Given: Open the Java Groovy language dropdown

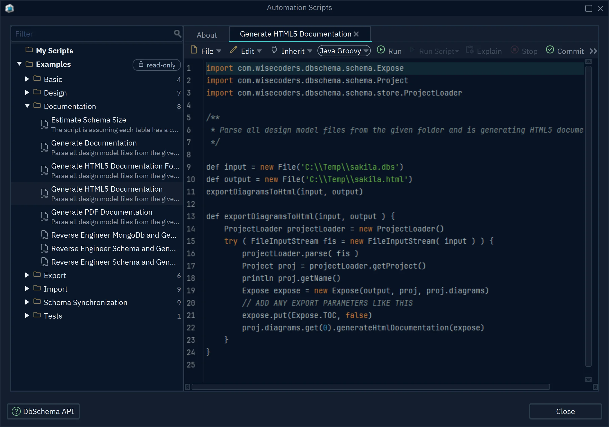Looking at the screenshot, I should click(344, 51).
